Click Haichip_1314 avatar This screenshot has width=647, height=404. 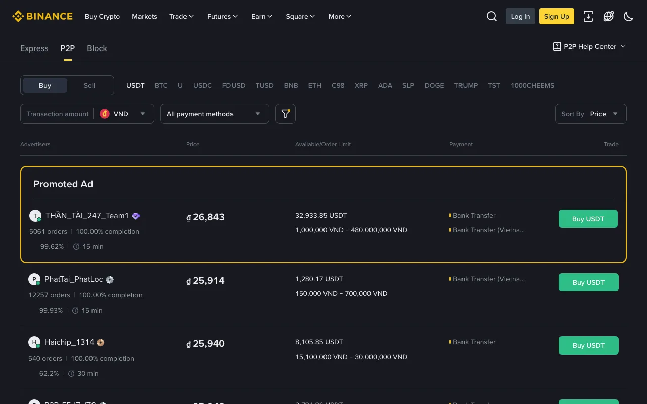pyautogui.click(x=34, y=342)
